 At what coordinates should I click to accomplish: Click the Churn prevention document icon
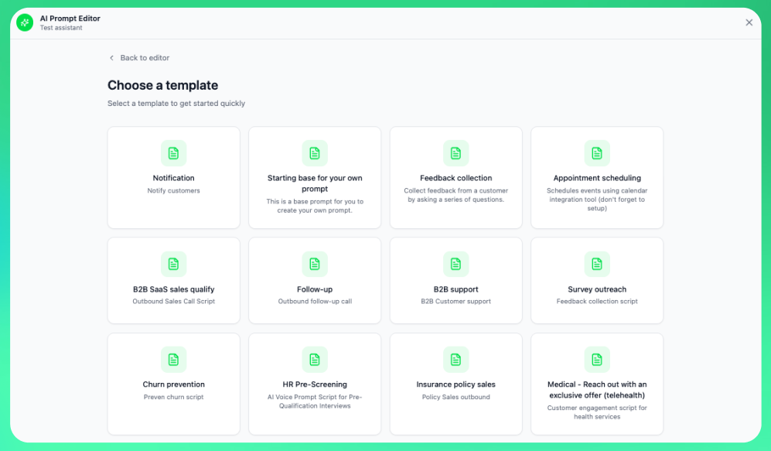click(173, 359)
